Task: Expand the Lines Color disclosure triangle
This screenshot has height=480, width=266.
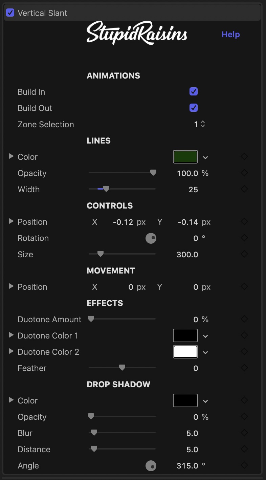Action: pyautogui.click(x=11, y=156)
